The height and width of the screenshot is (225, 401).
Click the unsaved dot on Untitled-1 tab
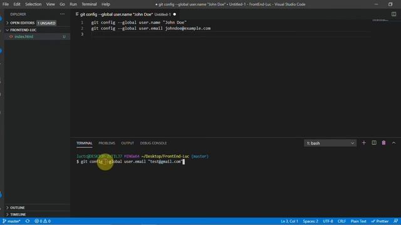[x=174, y=14]
